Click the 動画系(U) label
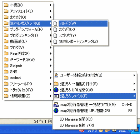Viewport: 140px width, 134px height. point(18,42)
